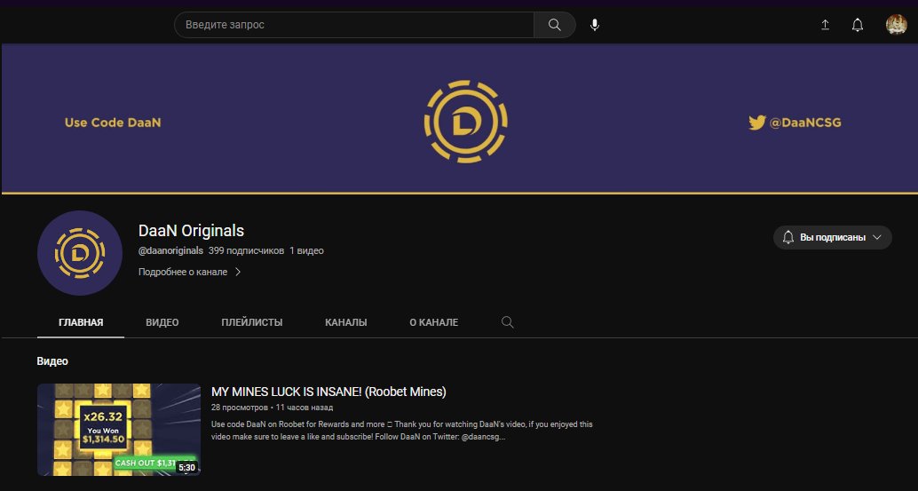Screen dimensions: 918x491
Task: Click the '399 подписчиков' subscriber count
Action: 246,250
